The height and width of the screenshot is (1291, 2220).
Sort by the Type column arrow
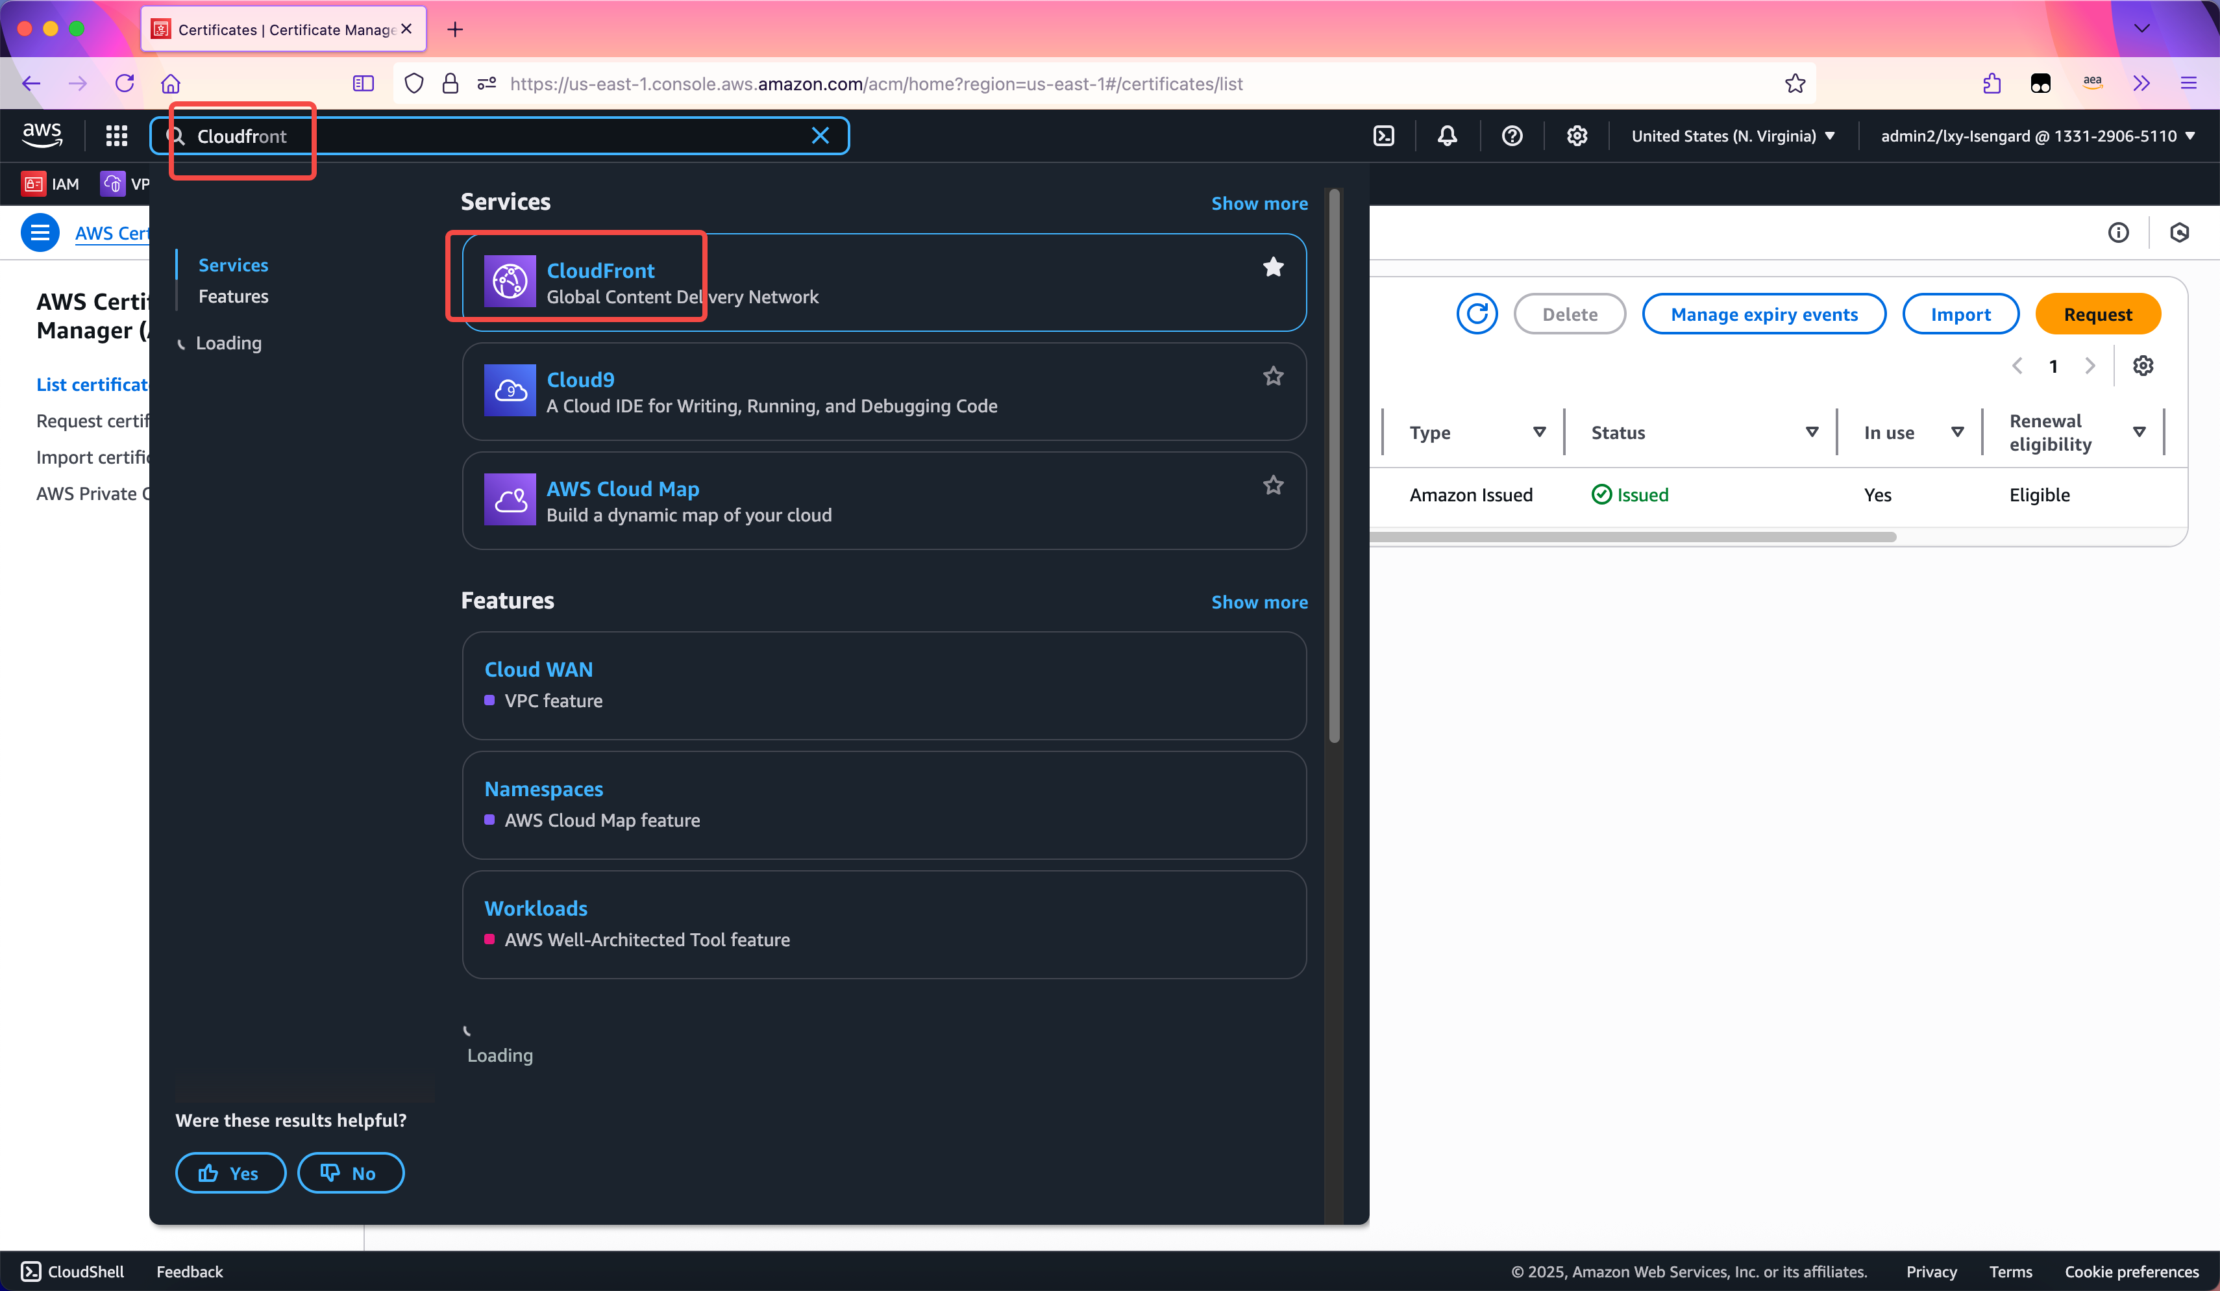pyautogui.click(x=1539, y=432)
